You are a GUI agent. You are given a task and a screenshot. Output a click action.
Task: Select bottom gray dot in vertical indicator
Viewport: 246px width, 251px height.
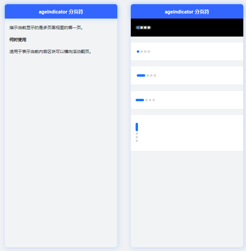(137, 141)
